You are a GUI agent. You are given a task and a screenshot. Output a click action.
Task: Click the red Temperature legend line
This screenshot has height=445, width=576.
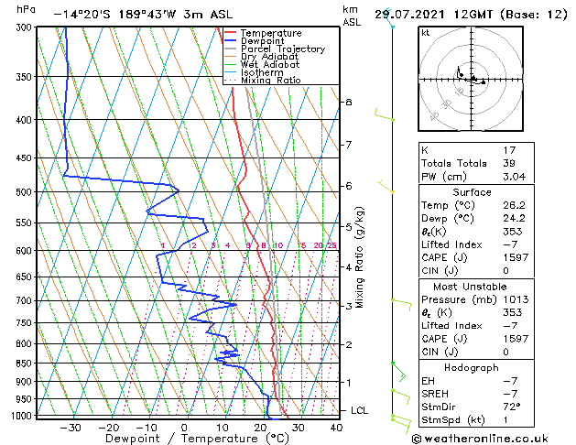230,33
